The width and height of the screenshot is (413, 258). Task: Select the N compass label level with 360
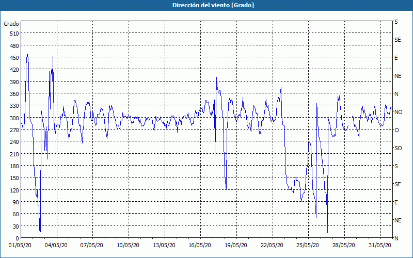click(x=396, y=94)
